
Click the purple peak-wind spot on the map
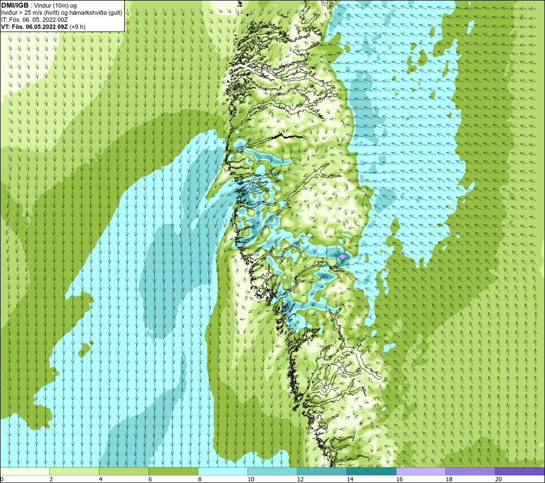tap(343, 256)
